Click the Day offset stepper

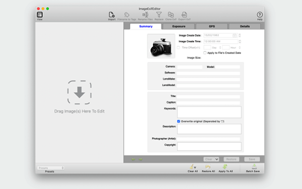(220, 47)
